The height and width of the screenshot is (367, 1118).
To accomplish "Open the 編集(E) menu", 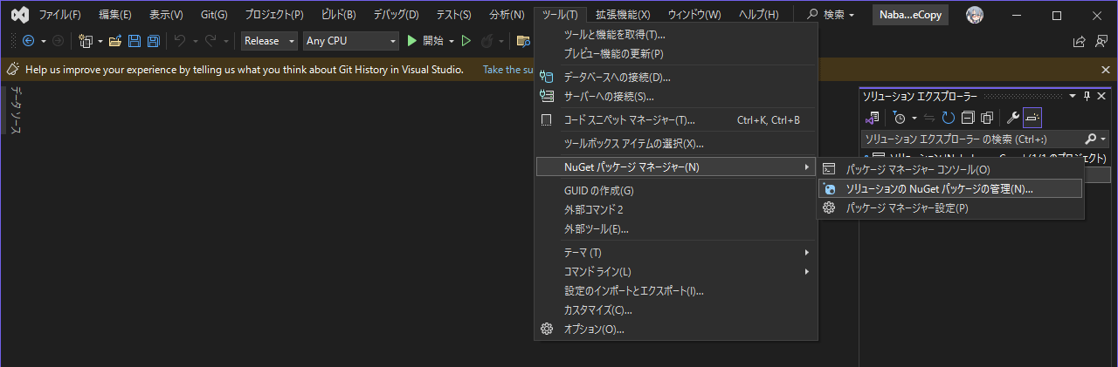I will [115, 15].
